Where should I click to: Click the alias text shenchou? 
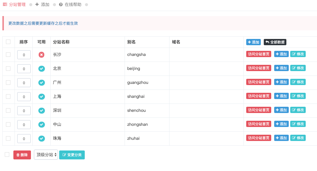136,110
